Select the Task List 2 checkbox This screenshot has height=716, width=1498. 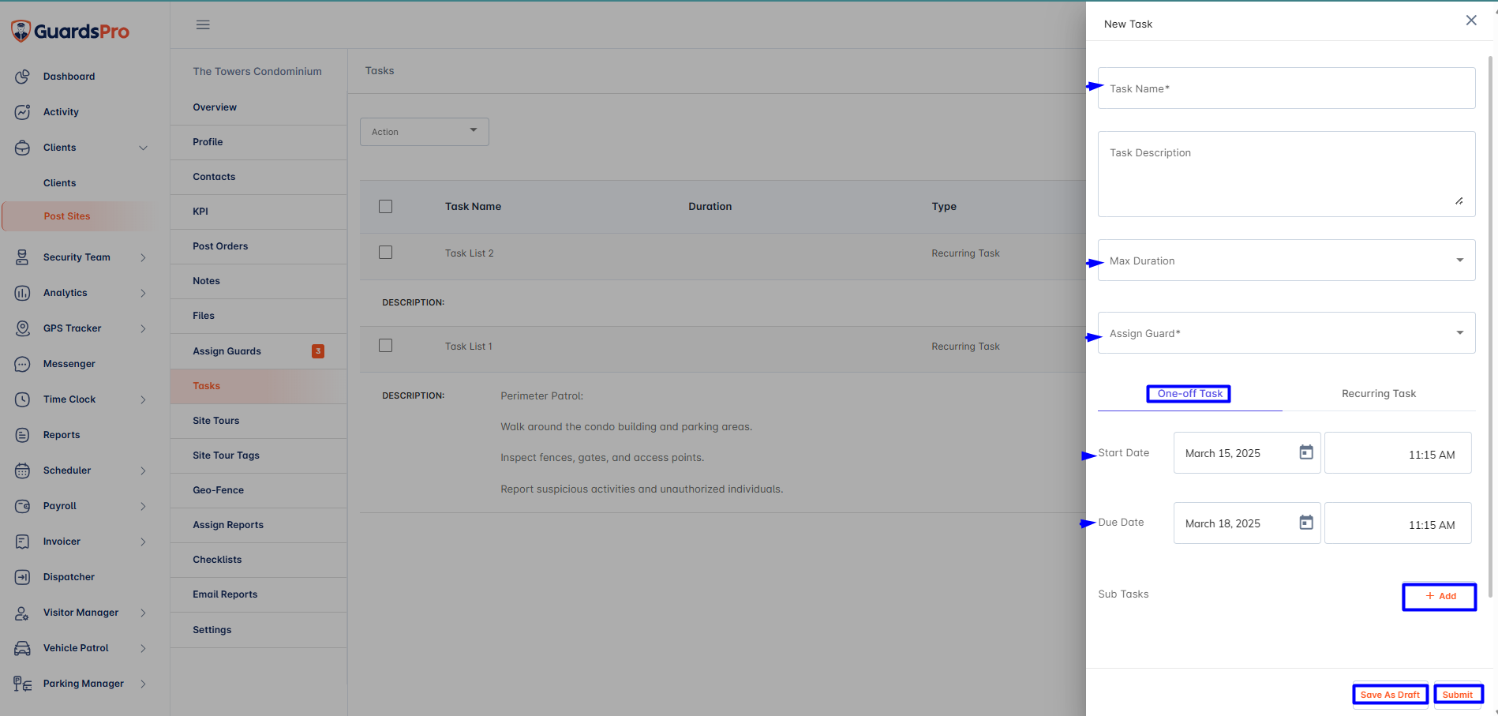385,253
